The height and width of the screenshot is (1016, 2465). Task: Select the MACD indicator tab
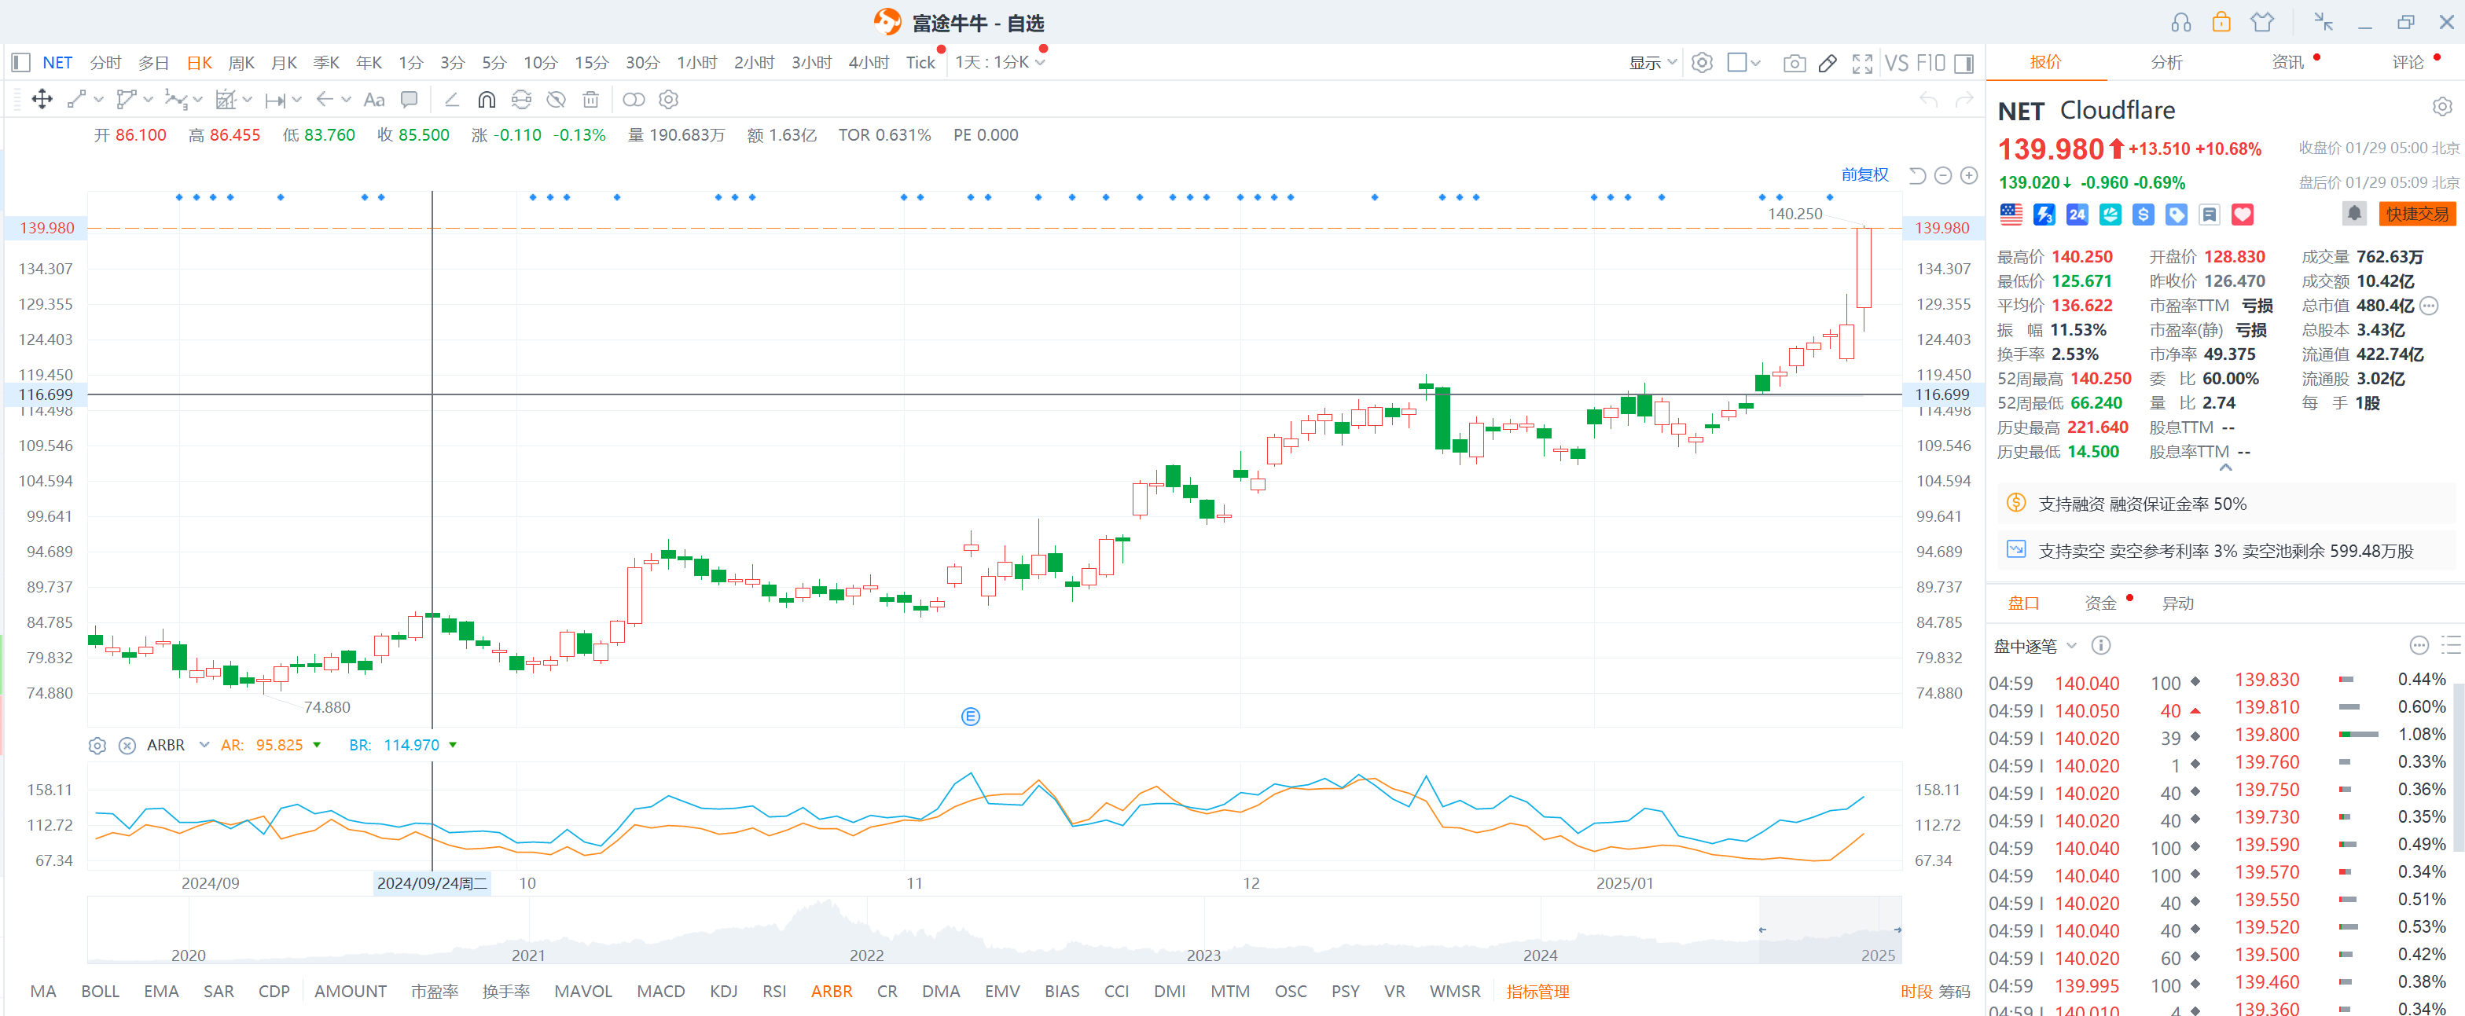click(660, 992)
